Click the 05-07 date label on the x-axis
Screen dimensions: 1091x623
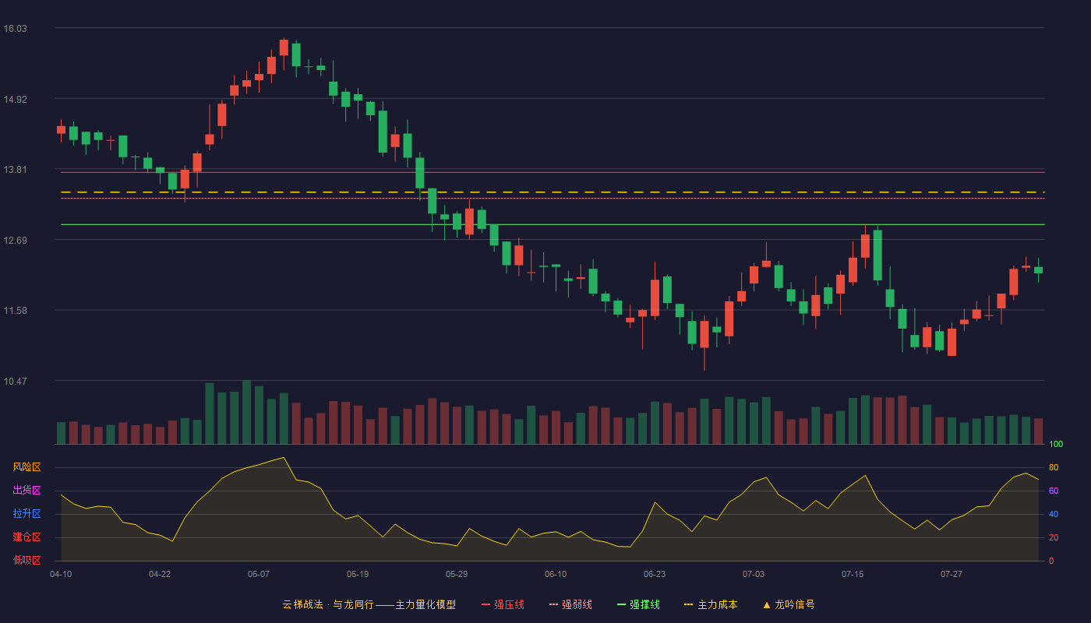click(x=259, y=574)
